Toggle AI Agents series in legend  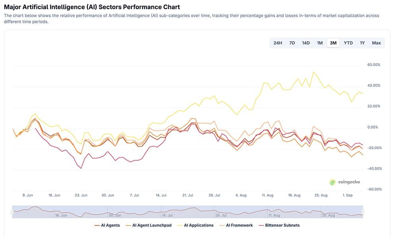pyautogui.click(x=107, y=225)
